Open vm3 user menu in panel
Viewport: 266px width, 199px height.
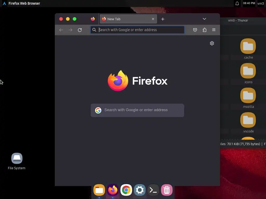click(x=261, y=3)
